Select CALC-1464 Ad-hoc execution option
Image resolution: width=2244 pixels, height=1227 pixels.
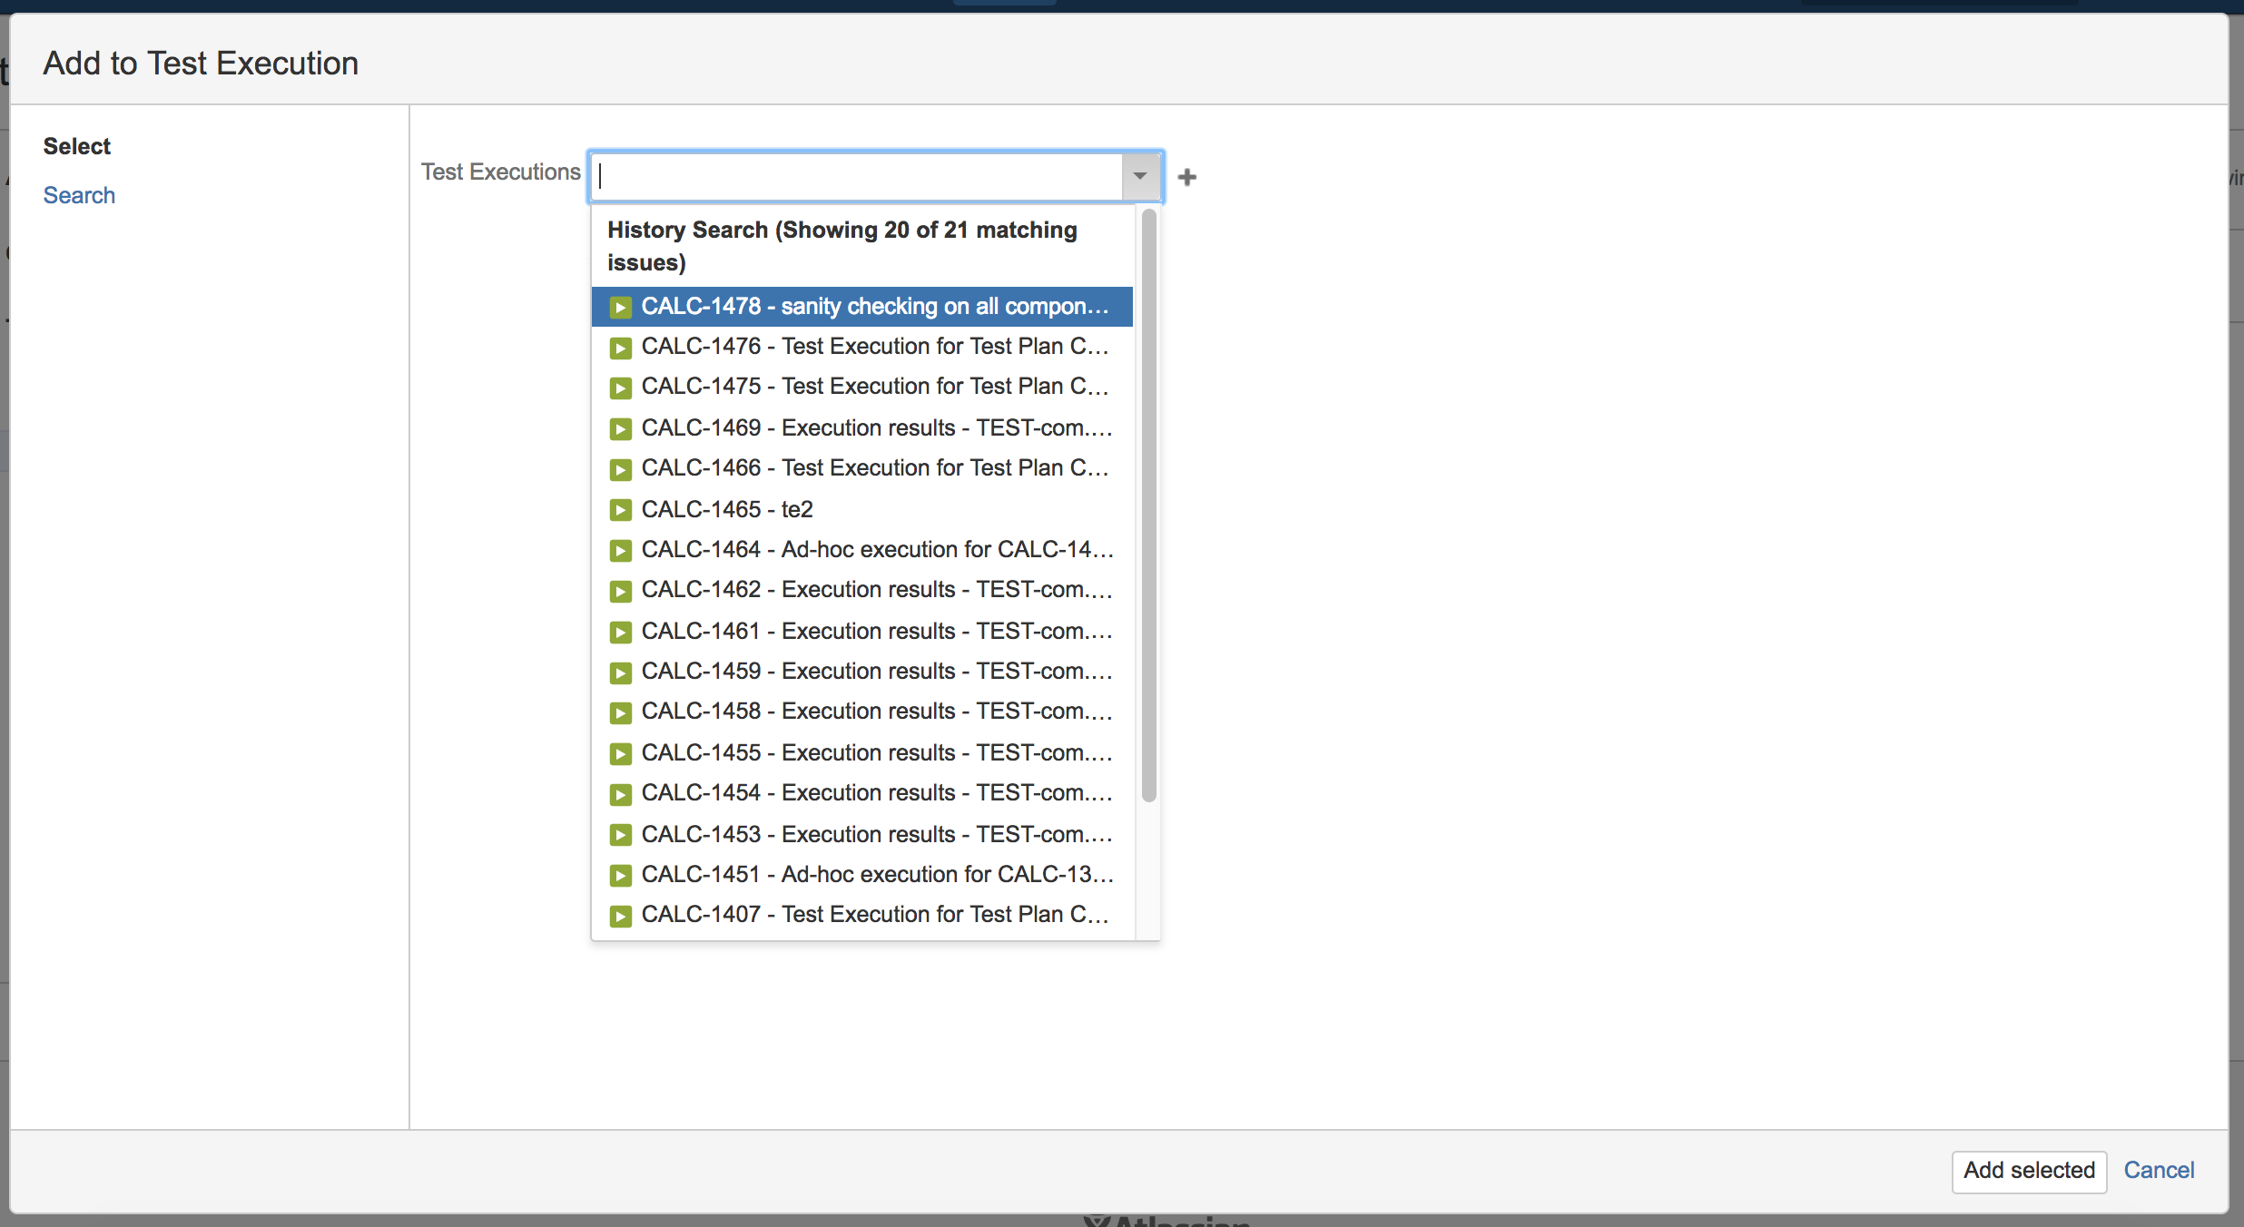point(862,550)
